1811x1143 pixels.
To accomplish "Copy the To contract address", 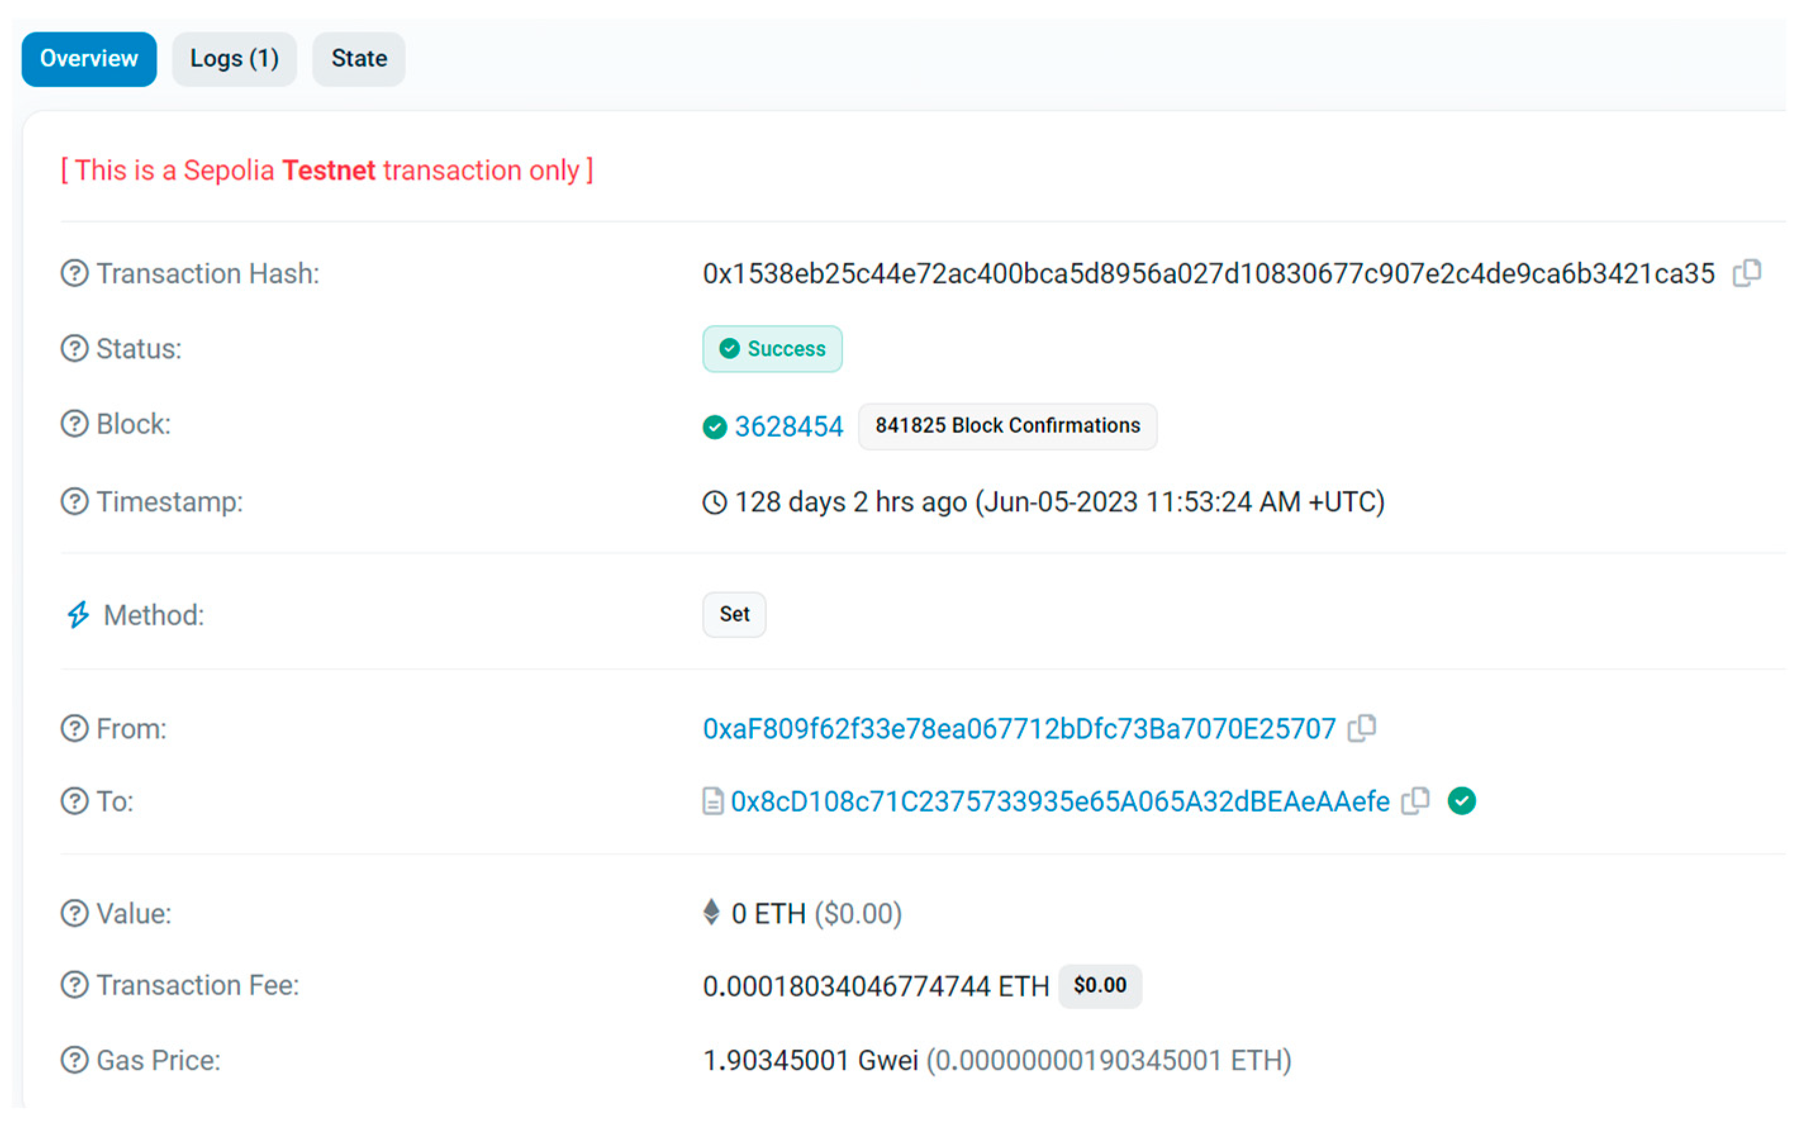I will 1415,801.
